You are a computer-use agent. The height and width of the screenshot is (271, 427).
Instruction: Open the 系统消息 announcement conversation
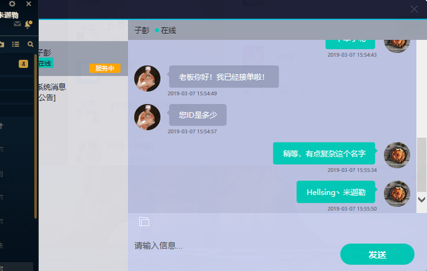tap(82, 92)
